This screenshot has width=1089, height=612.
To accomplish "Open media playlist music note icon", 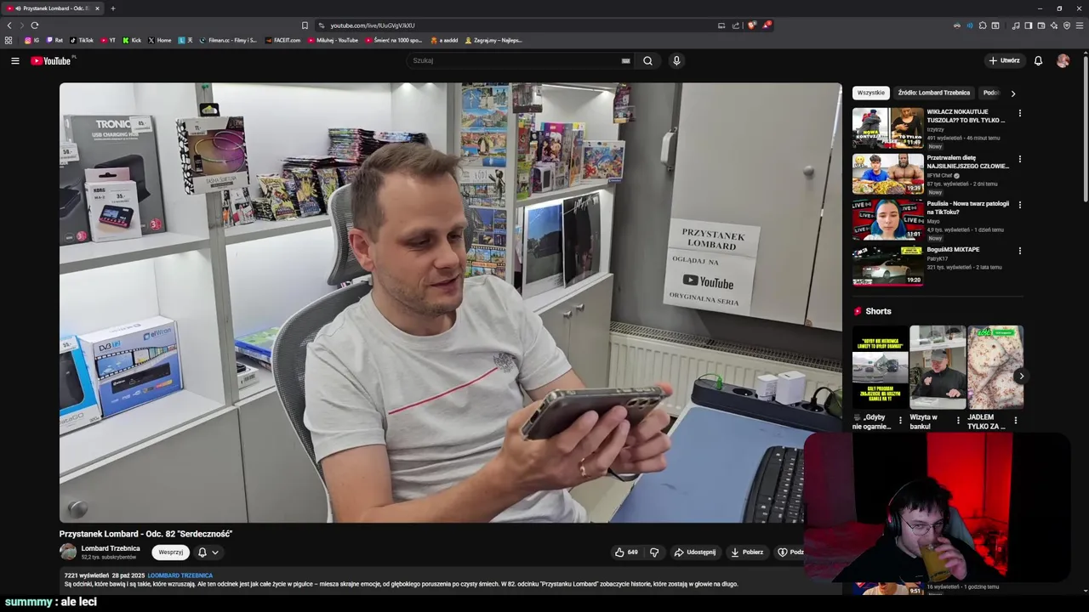I will pyautogui.click(x=1016, y=25).
